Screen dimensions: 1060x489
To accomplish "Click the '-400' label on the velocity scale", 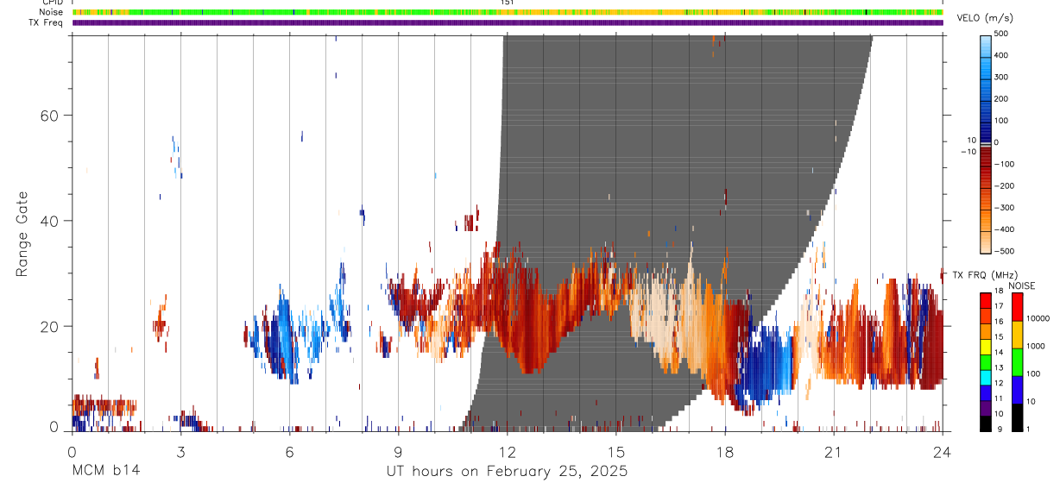I will 1003,229.
